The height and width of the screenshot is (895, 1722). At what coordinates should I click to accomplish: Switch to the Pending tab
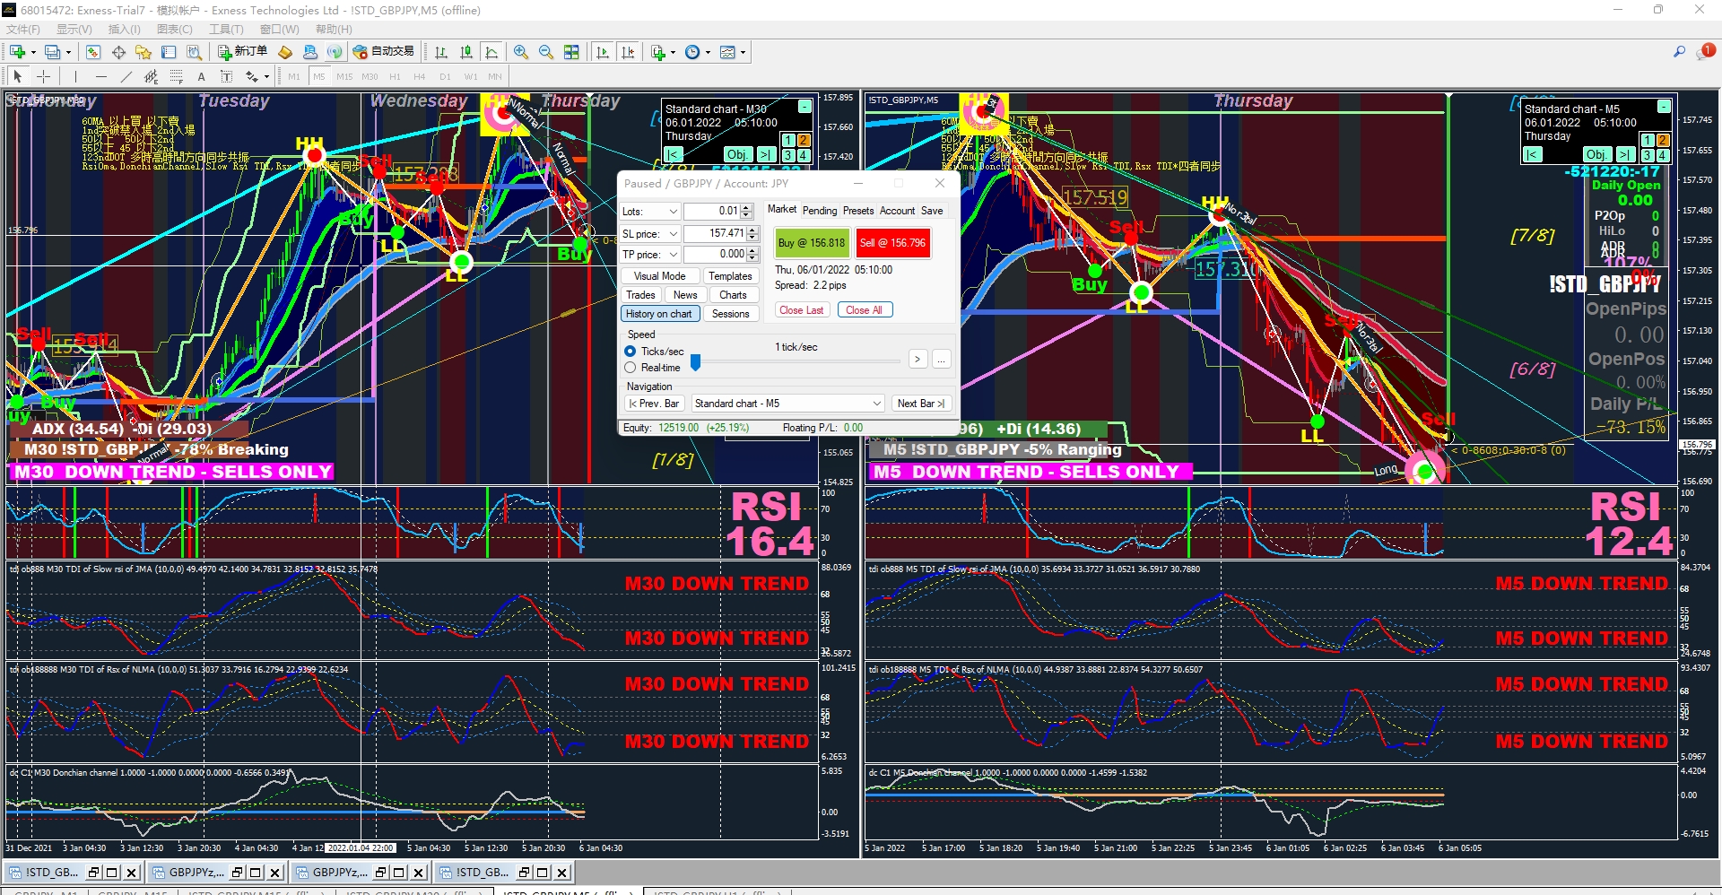tap(820, 211)
